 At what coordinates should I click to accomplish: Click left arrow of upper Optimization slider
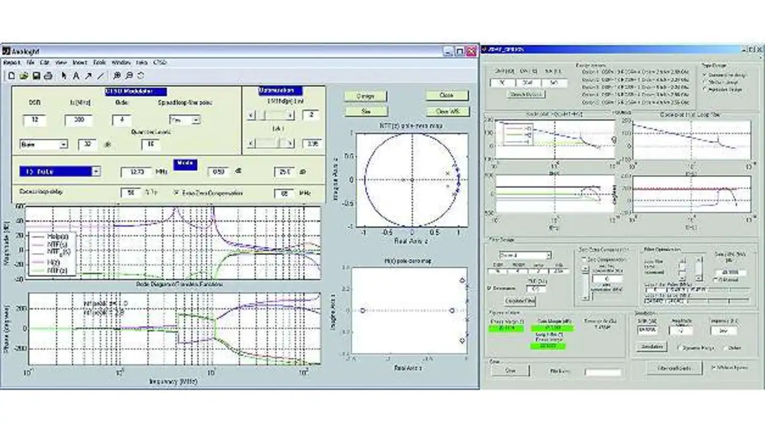[x=251, y=114]
